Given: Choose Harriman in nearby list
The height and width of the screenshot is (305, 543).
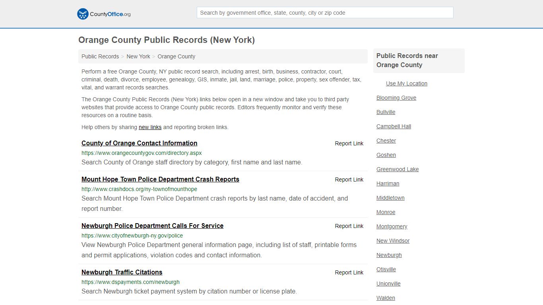Looking at the screenshot, I should [x=388, y=183].
